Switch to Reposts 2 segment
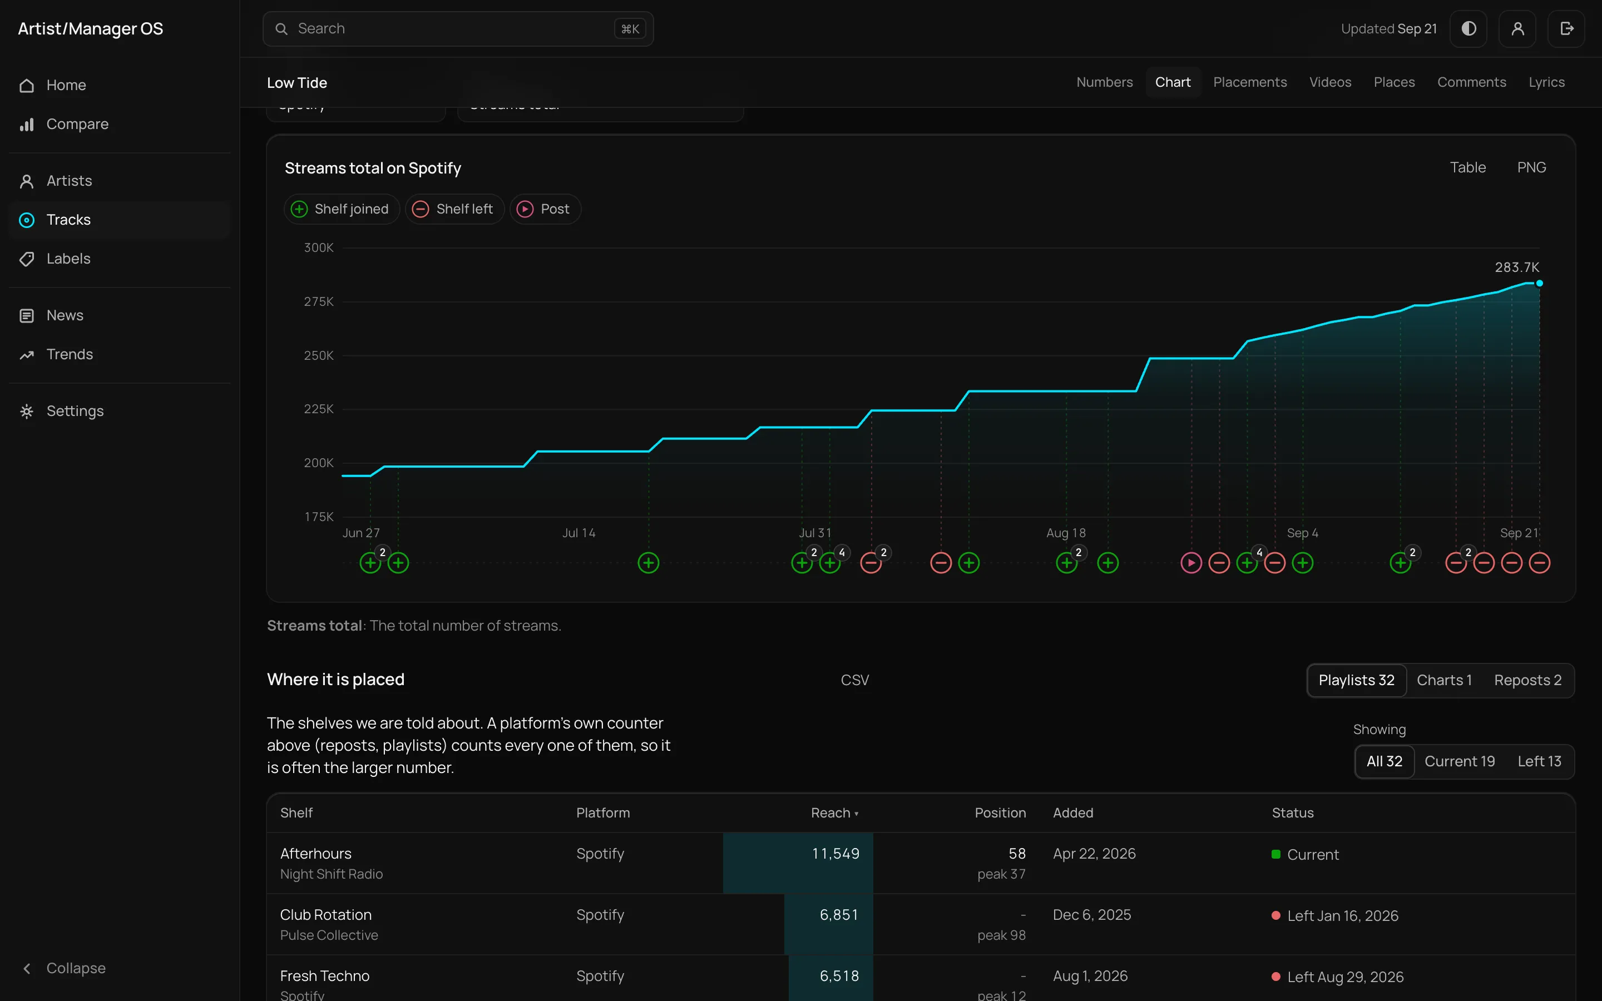This screenshot has width=1602, height=1001. 1528,681
